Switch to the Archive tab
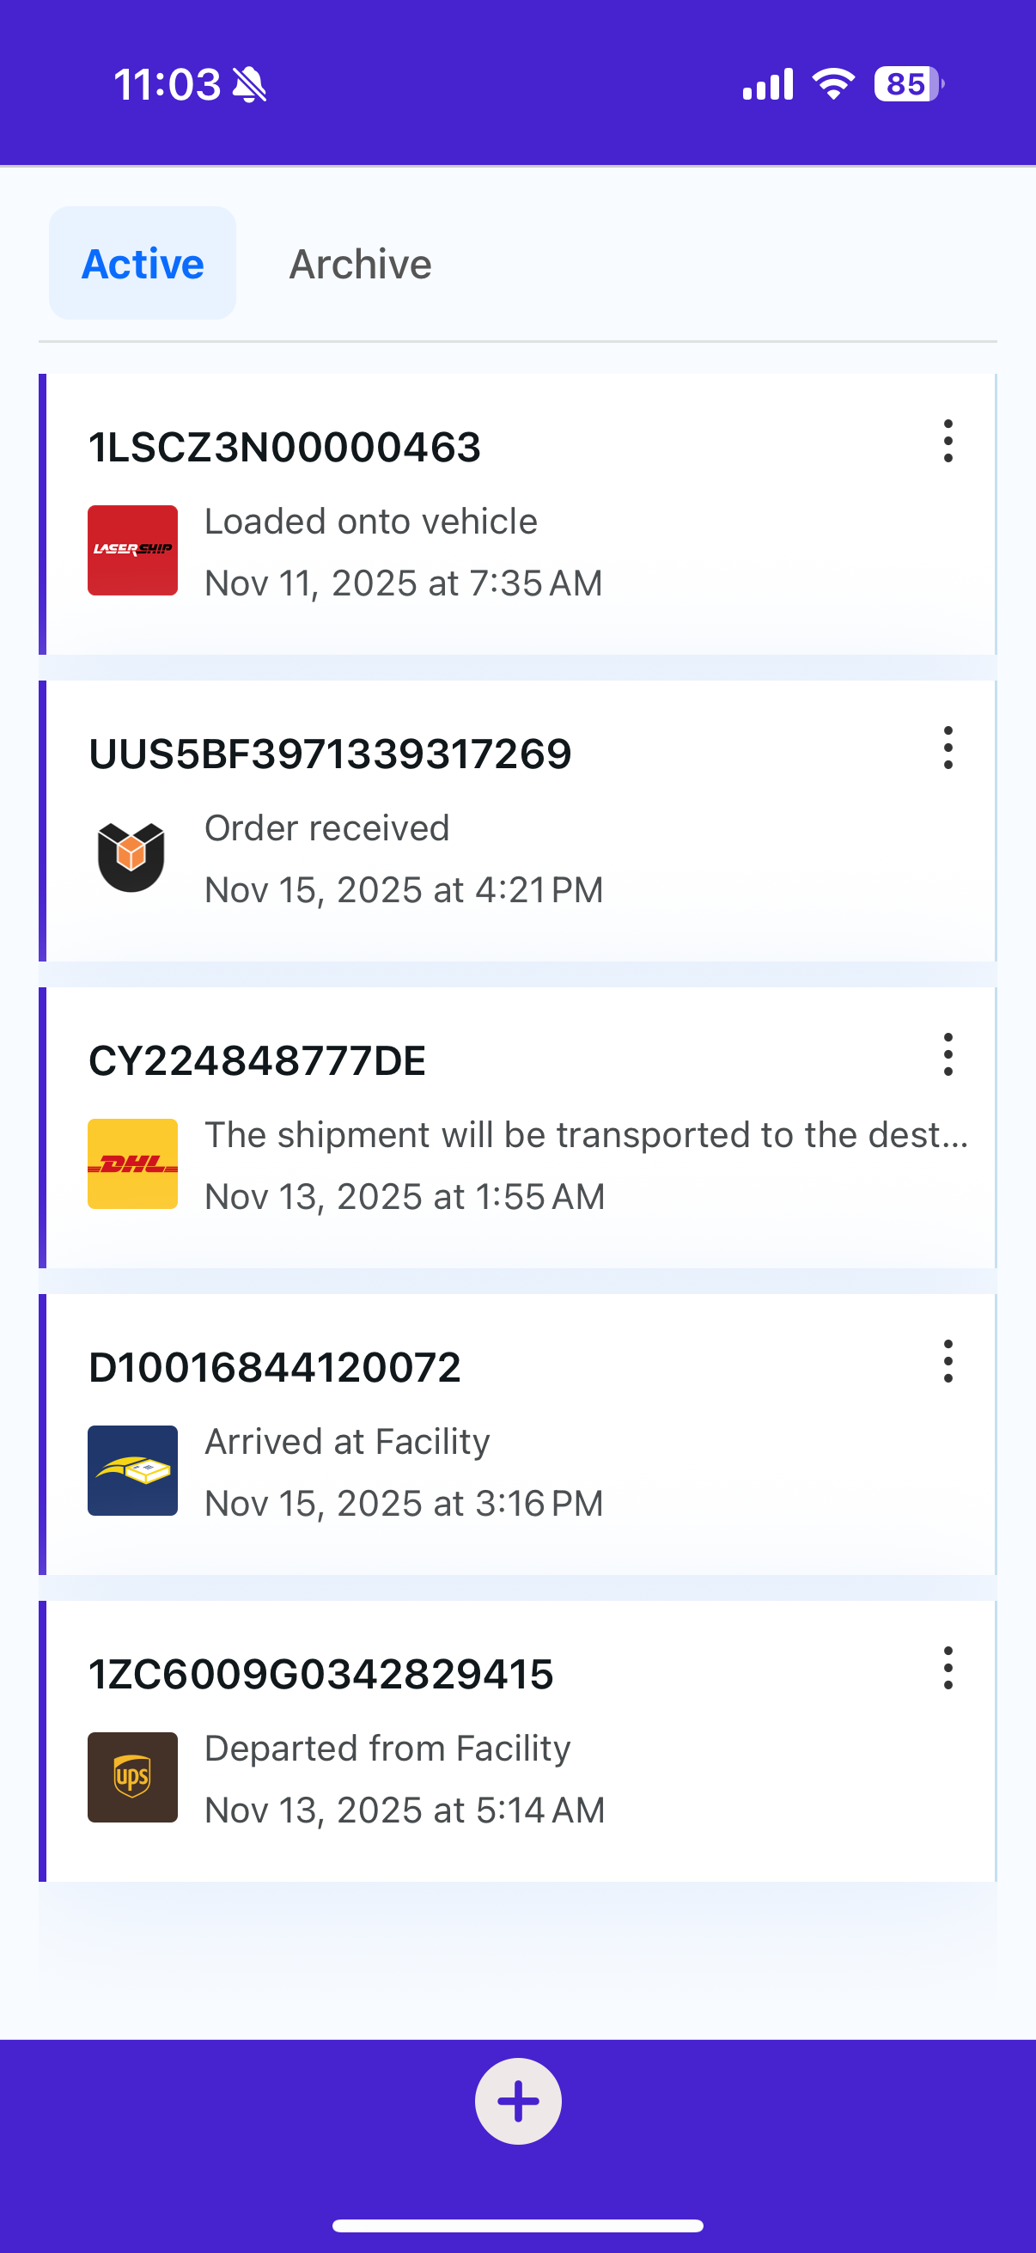Image resolution: width=1036 pixels, height=2253 pixels. pyautogui.click(x=360, y=264)
